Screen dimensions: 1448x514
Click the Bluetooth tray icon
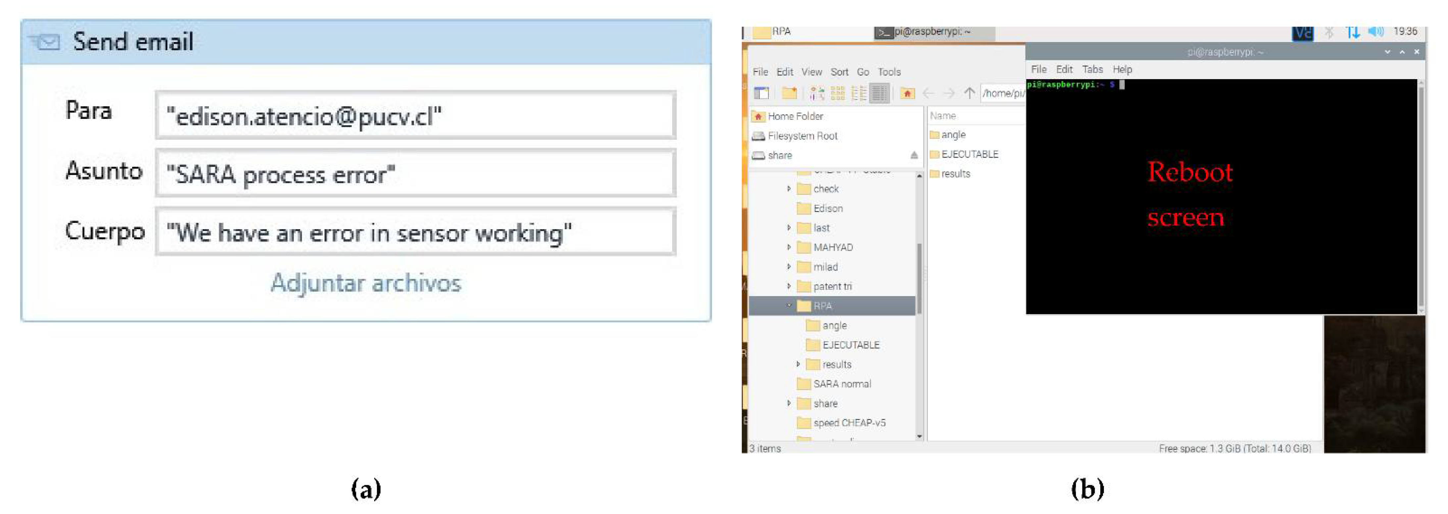[1329, 32]
